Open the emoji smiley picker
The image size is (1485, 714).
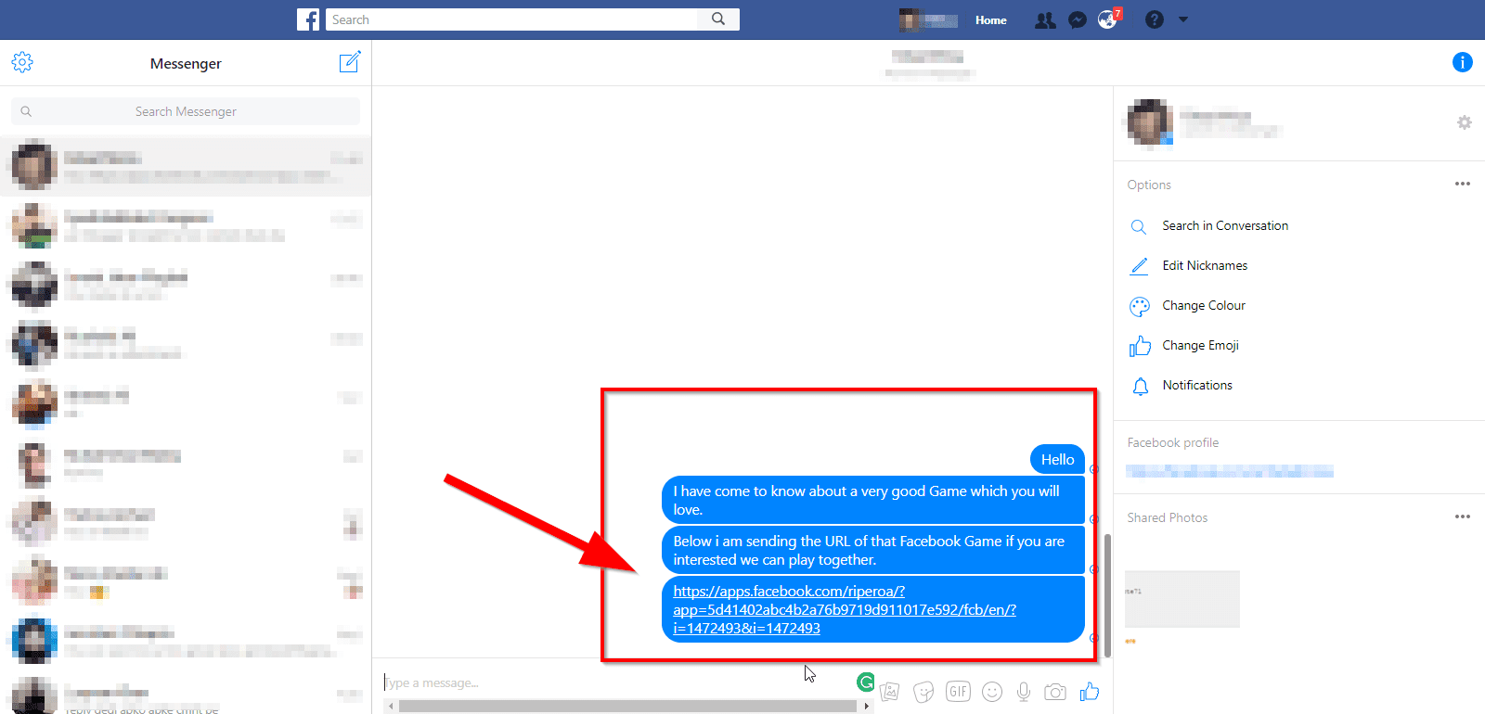point(992,692)
